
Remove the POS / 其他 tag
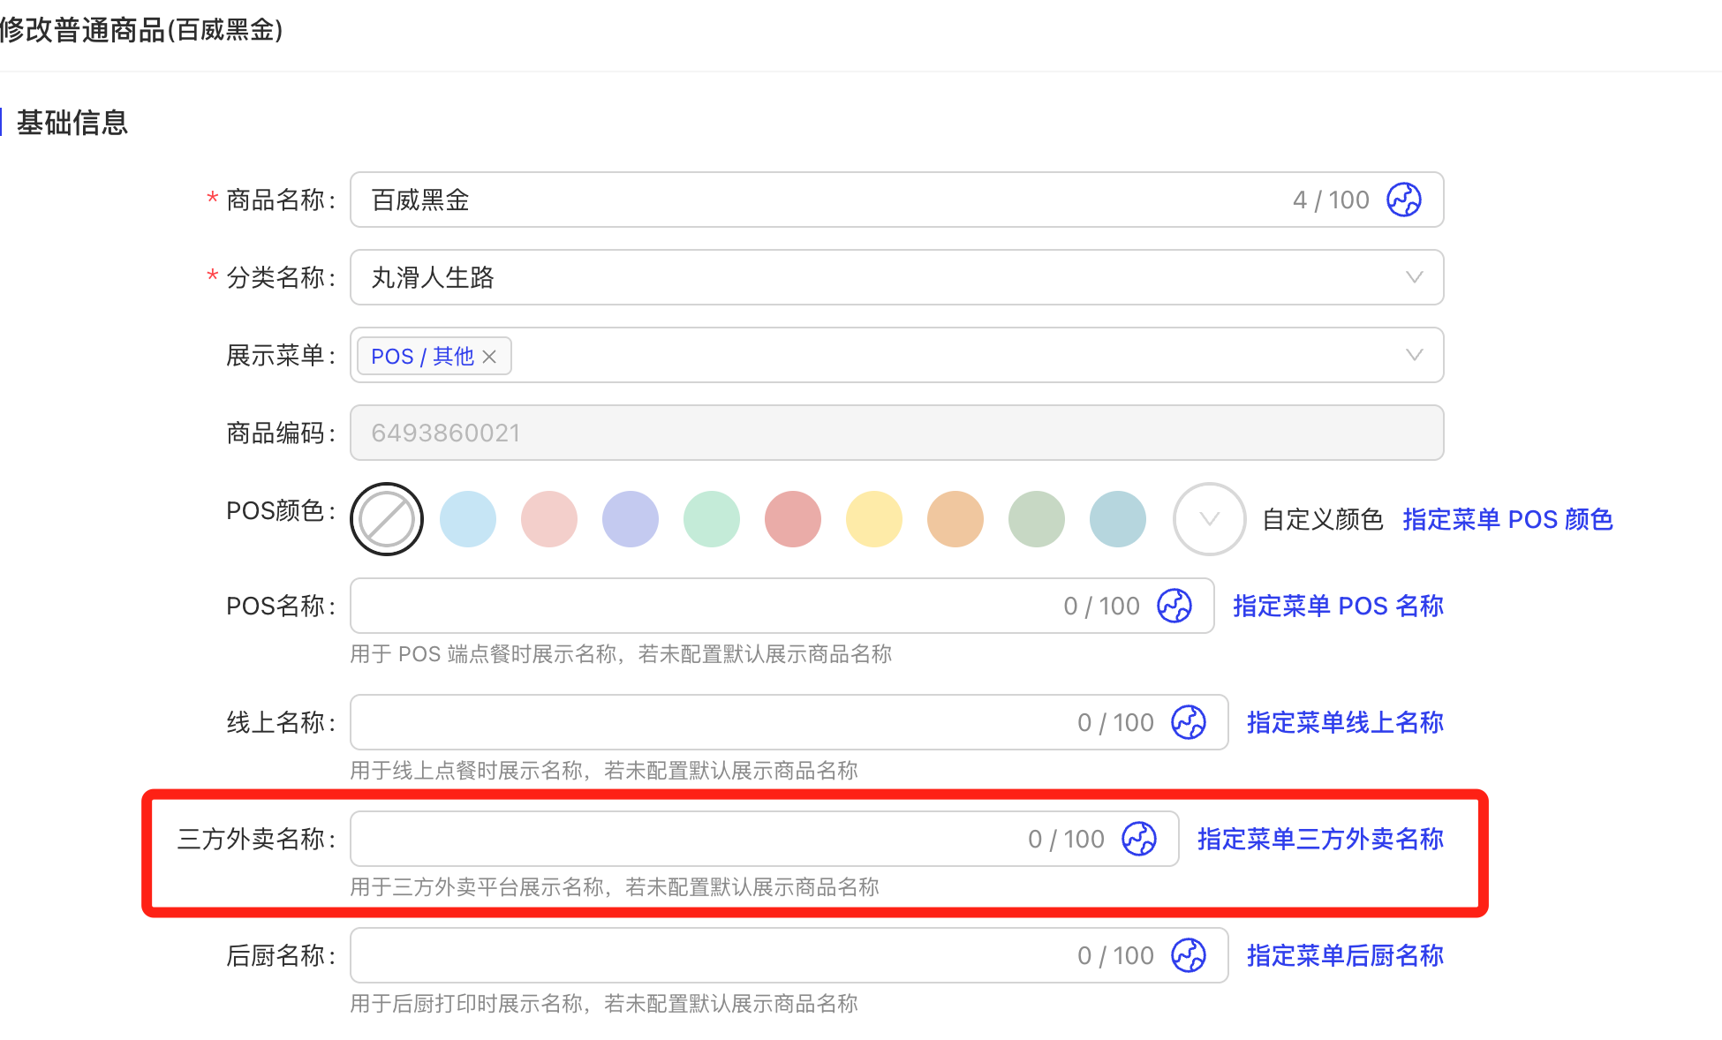point(490,357)
